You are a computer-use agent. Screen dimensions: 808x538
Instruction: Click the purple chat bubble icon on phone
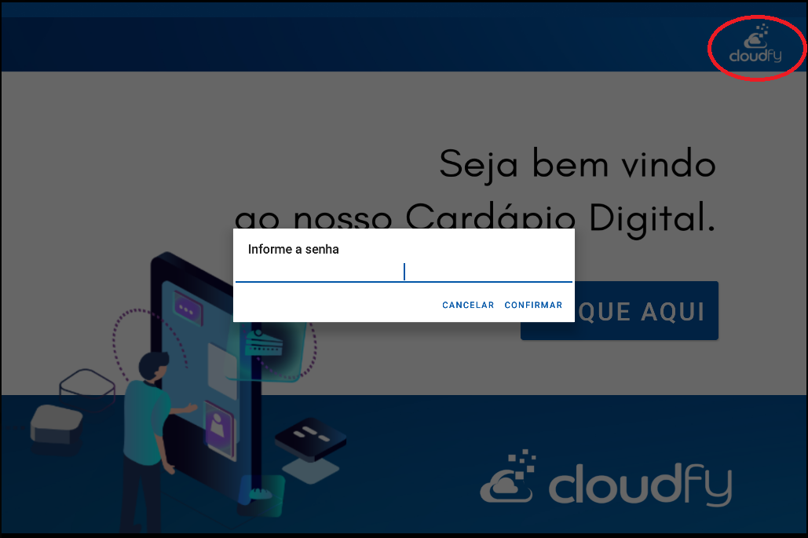pyautogui.click(x=188, y=308)
